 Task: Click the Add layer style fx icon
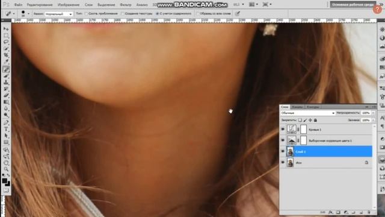click(330, 212)
